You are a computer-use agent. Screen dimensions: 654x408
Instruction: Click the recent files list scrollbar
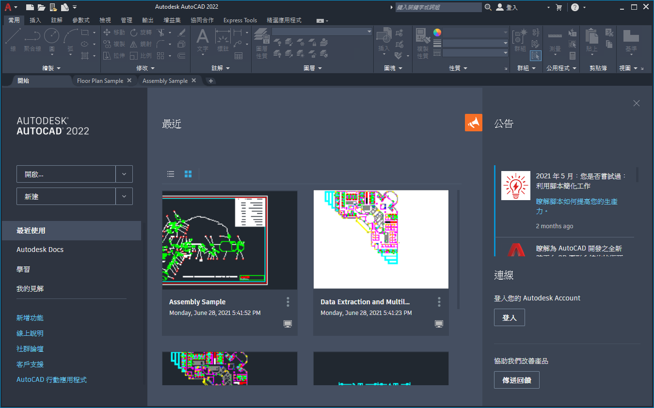pyautogui.click(x=458, y=250)
